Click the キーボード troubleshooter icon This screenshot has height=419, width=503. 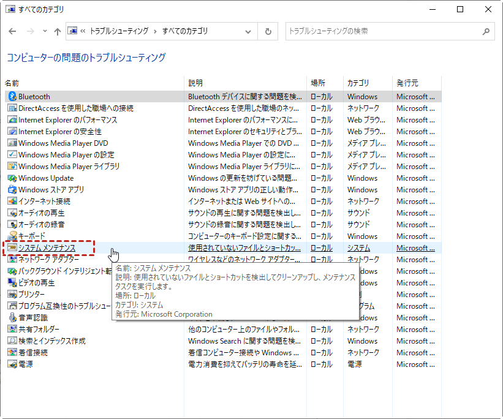(12, 236)
